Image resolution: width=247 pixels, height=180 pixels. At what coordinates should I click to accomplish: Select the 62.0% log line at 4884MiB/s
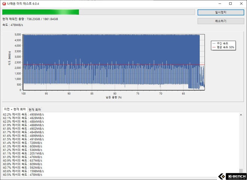tap(23, 122)
